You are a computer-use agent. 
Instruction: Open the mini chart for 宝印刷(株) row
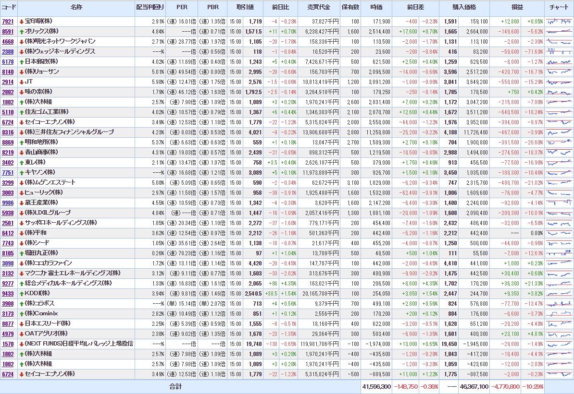click(559, 22)
